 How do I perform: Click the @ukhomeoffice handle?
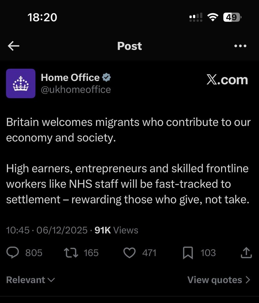click(76, 89)
